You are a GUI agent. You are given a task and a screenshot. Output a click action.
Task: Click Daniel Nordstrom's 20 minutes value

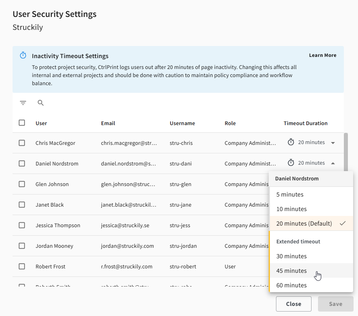[x=311, y=163]
